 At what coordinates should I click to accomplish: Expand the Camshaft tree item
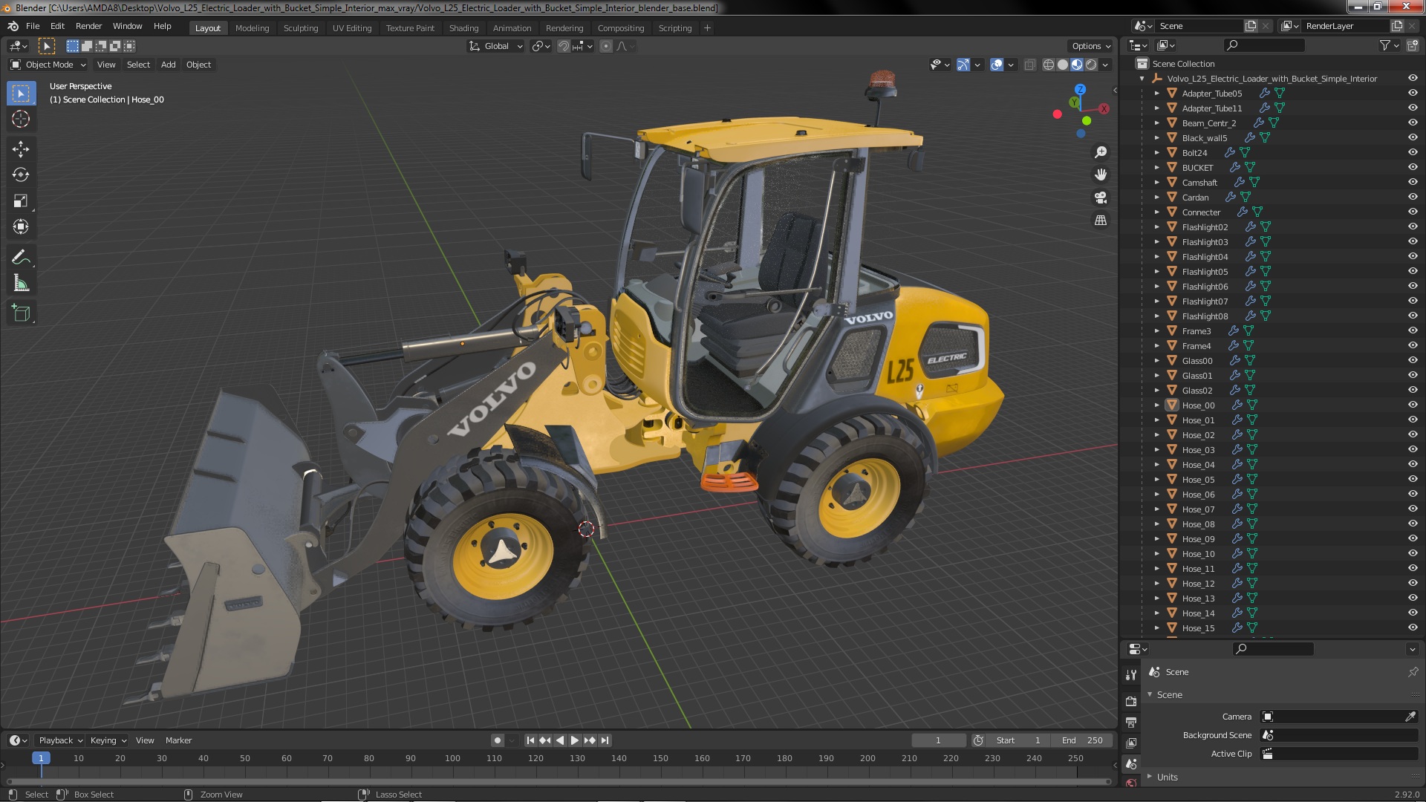pyautogui.click(x=1156, y=182)
